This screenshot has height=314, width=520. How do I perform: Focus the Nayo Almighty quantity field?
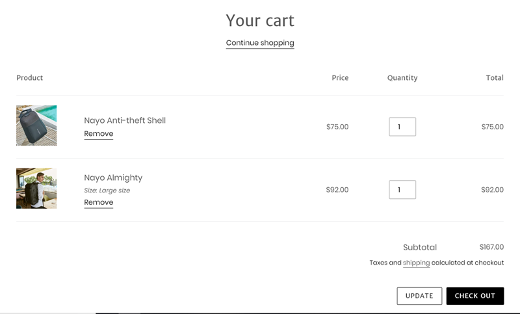pos(402,190)
